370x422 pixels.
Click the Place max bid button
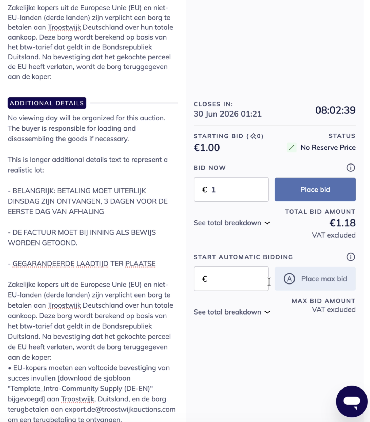click(315, 279)
